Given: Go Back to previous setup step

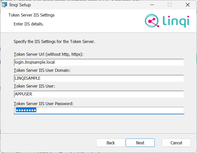Looking at the screenshot, I should (x=110, y=143).
